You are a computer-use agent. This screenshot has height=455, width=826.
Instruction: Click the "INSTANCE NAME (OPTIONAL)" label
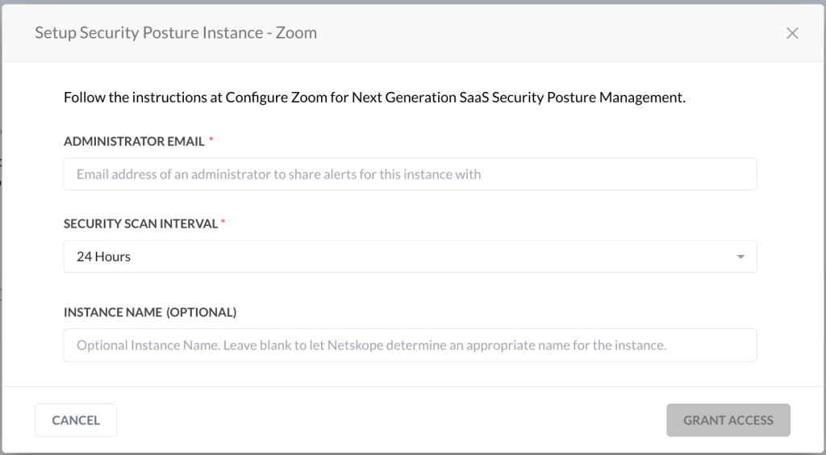tap(150, 312)
